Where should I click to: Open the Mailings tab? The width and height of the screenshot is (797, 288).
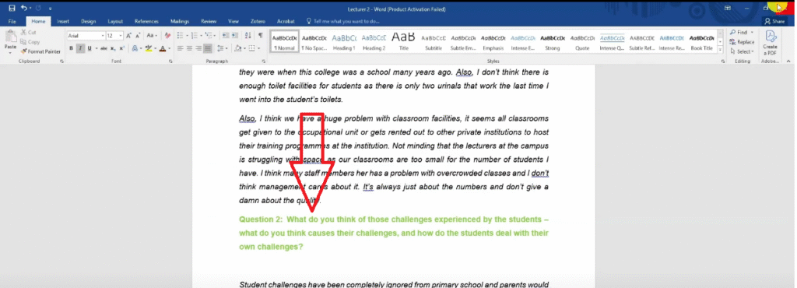tap(180, 22)
